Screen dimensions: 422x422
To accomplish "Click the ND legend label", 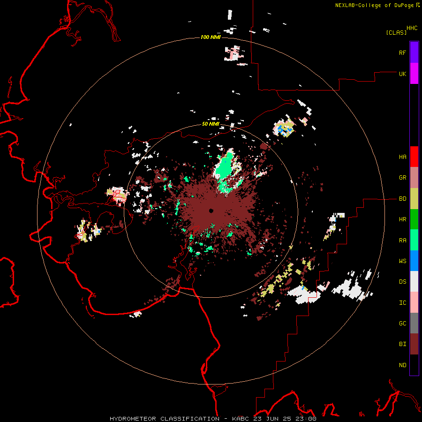I will pos(402,365).
